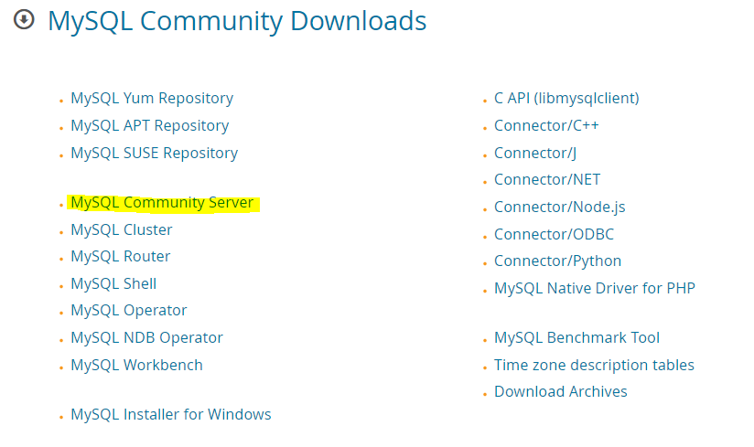Open MySQL Shell downloads
This screenshot has width=754, height=447.
tap(113, 283)
